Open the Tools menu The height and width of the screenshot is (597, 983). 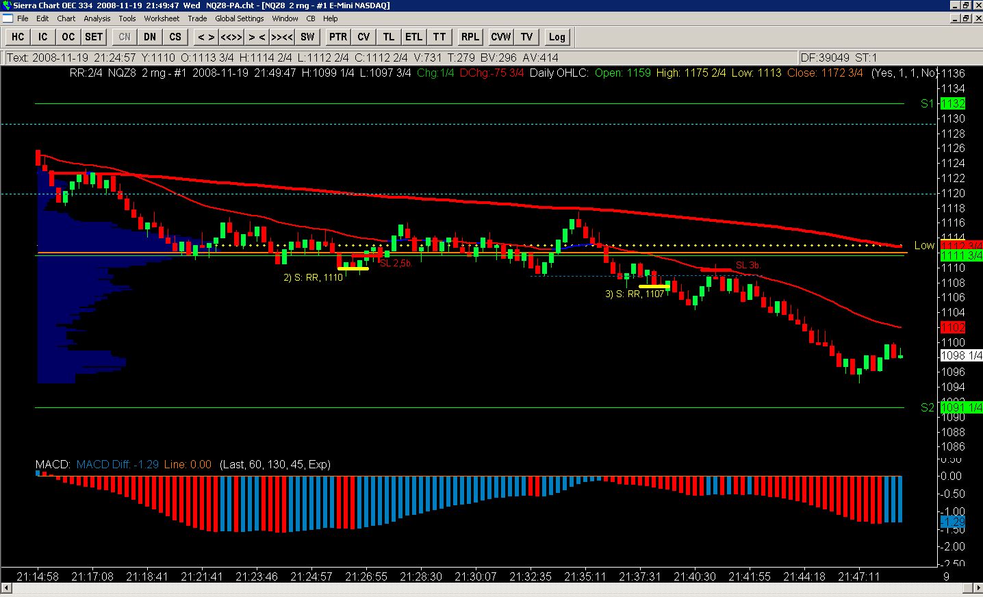click(x=127, y=18)
